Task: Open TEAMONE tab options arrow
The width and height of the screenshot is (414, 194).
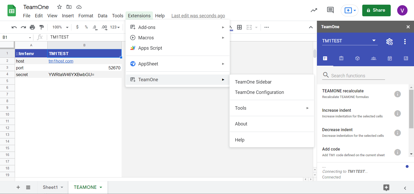Action: click(x=101, y=187)
